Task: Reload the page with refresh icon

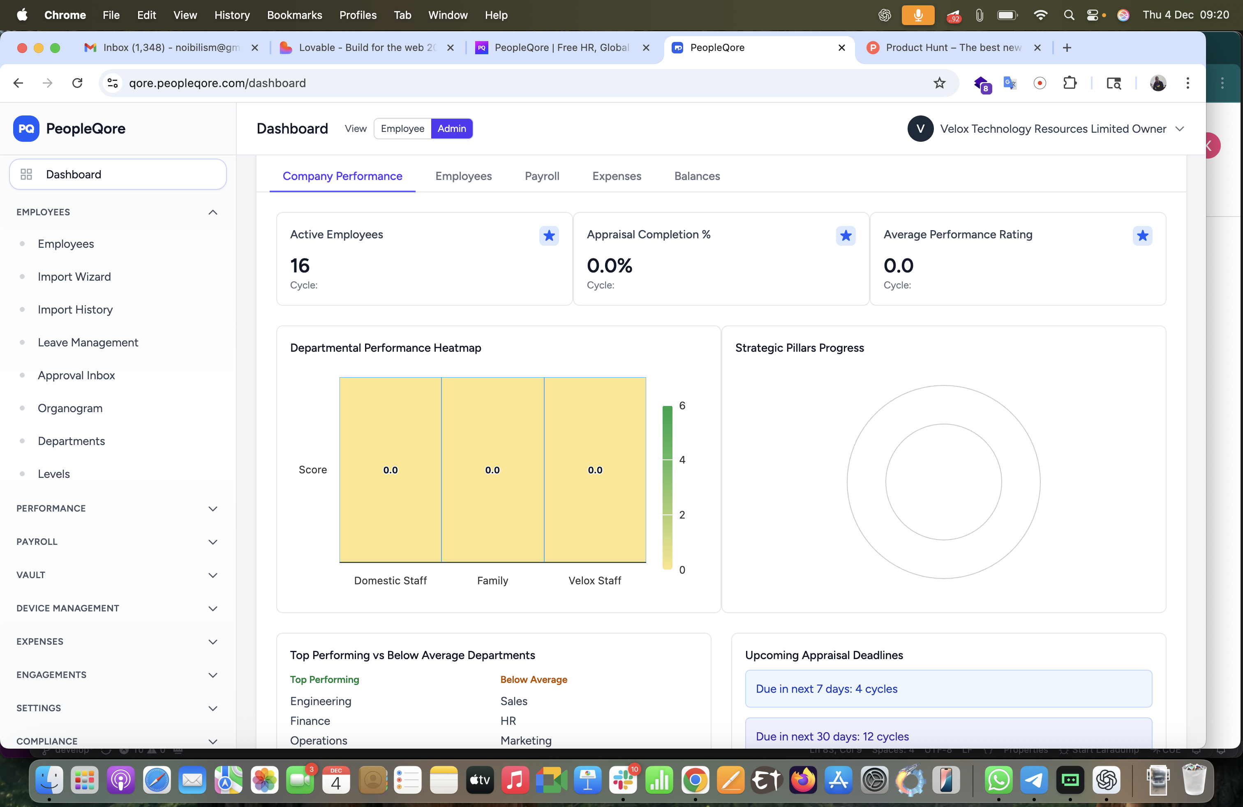Action: pos(77,83)
